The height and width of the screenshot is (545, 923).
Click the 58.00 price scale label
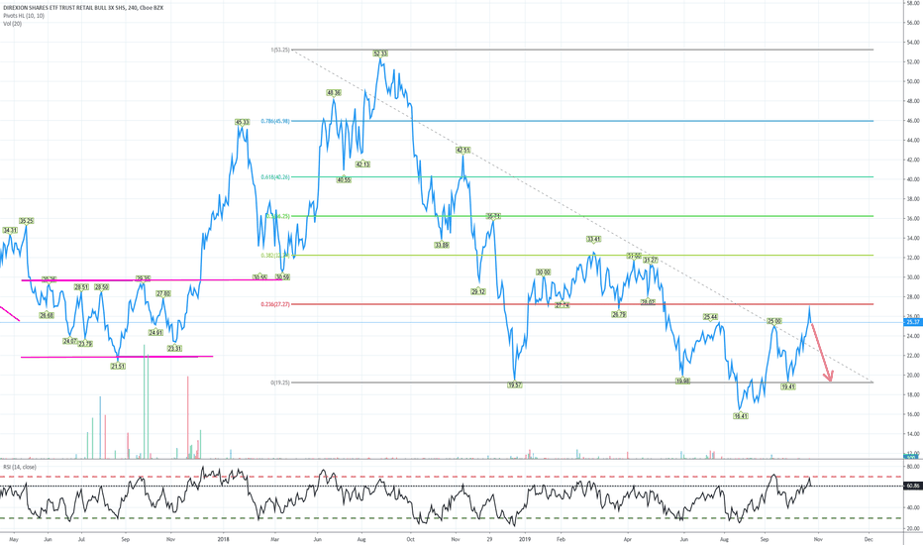[x=912, y=3]
